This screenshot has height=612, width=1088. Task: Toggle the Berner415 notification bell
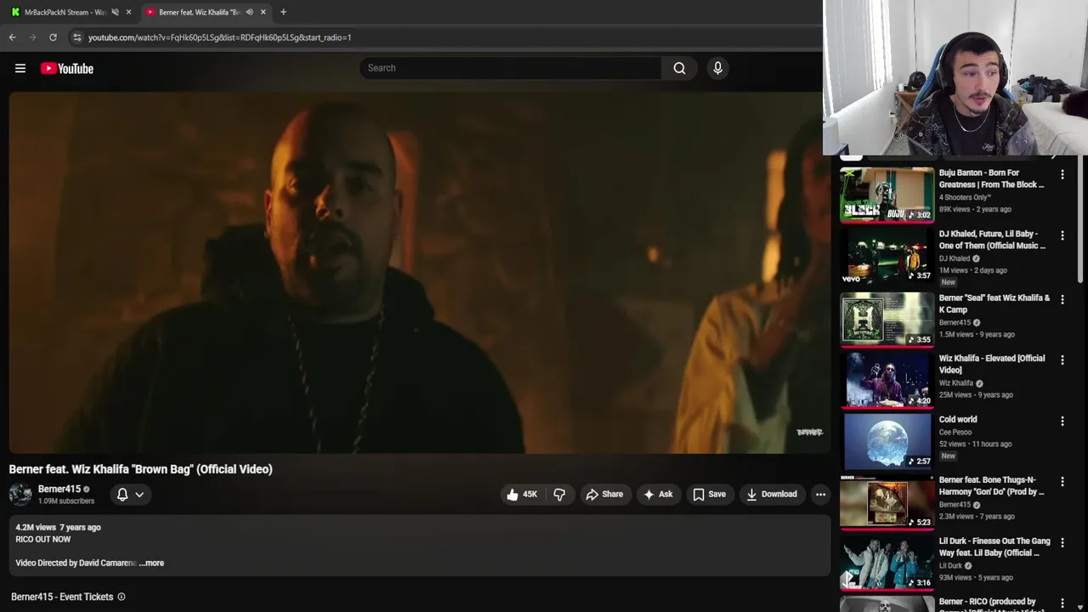click(129, 494)
